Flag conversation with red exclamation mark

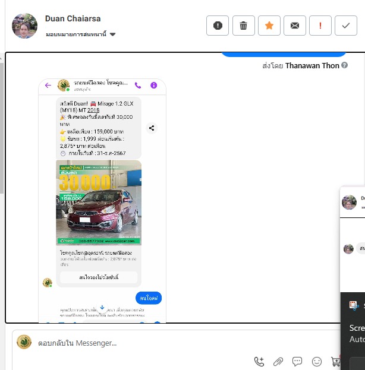tap(320, 26)
